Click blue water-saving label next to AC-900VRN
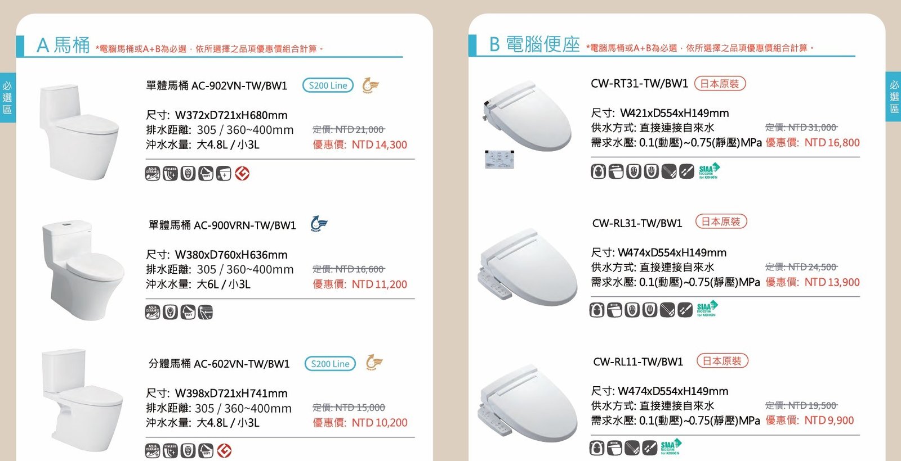 coord(319,224)
